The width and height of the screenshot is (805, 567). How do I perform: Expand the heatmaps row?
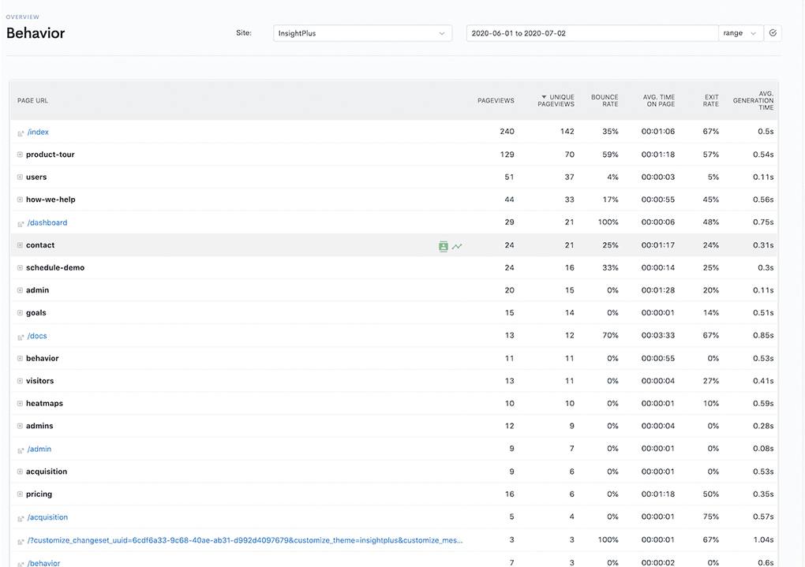[20, 403]
